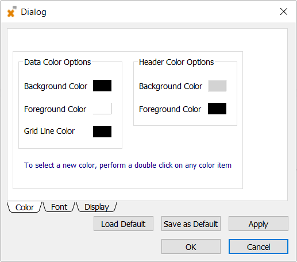Click the Grid Line Color label
The width and height of the screenshot is (297, 262).
coord(49,131)
